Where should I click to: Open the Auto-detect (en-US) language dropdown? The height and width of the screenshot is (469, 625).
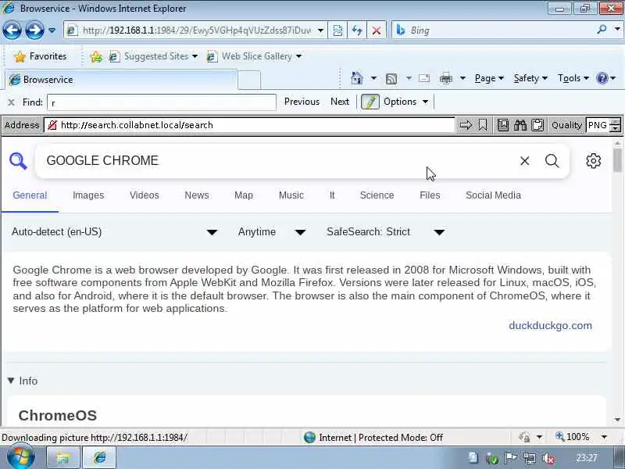pyautogui.click(x=114, y=231)
